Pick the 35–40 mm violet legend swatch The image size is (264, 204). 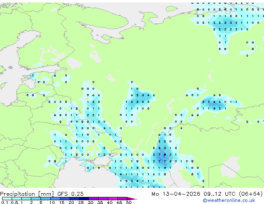tap(103, 199)
